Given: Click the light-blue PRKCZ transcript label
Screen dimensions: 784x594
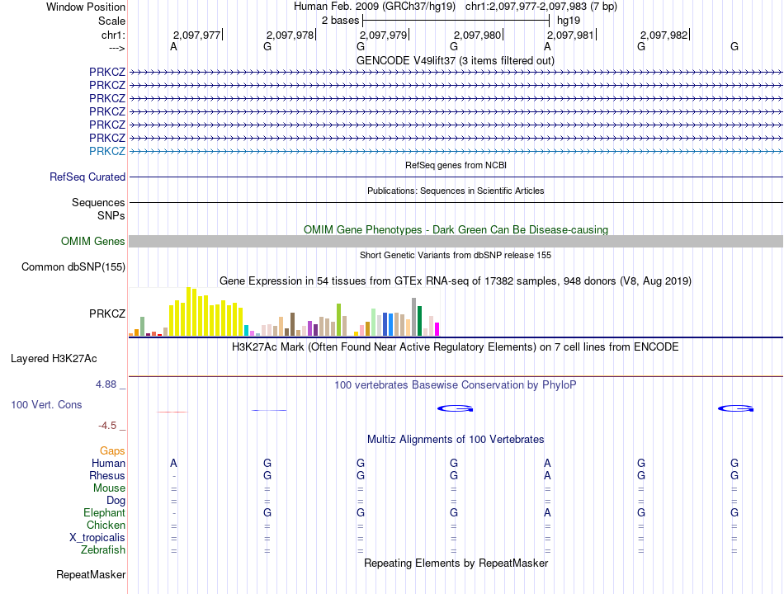Looking at the screenshot, I should click(x=107, y=151).
